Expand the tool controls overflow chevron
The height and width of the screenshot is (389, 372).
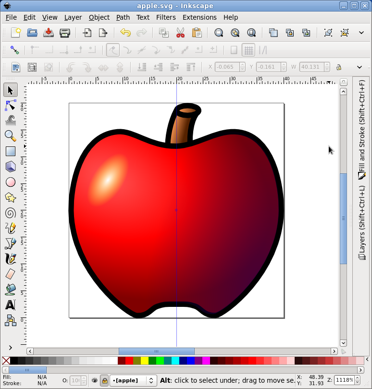click(360, 67)
